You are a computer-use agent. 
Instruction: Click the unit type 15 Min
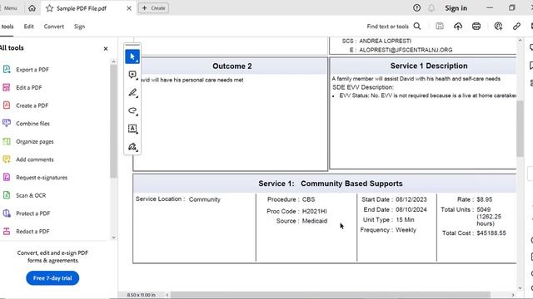click(x=405, y=219)
